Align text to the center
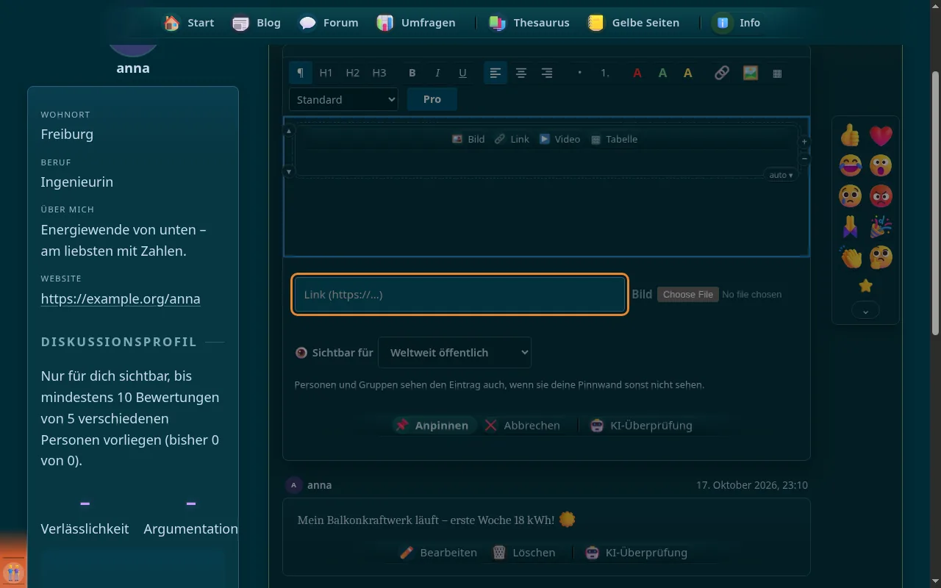941x588 pixels. 521,73
